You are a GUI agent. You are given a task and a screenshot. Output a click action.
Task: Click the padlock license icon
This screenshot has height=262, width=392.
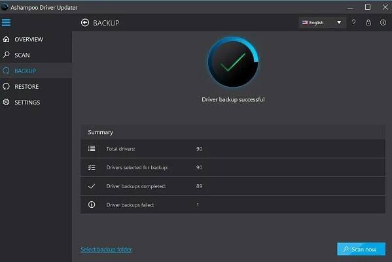click(x=368, y=23)
